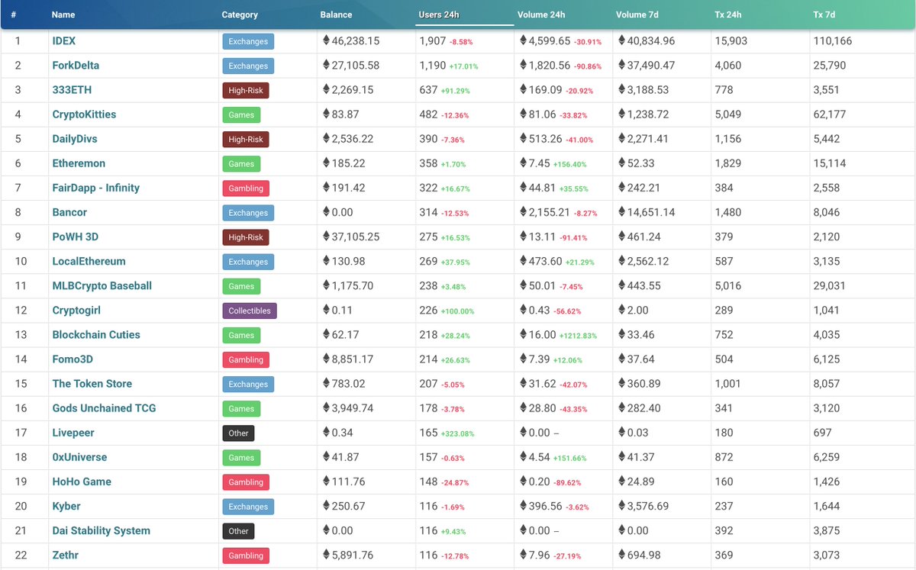Viewport: 916px width, 570px height.
Task: Click the High-Risk tag in DailyDivs row
Action: click(246, 140)
